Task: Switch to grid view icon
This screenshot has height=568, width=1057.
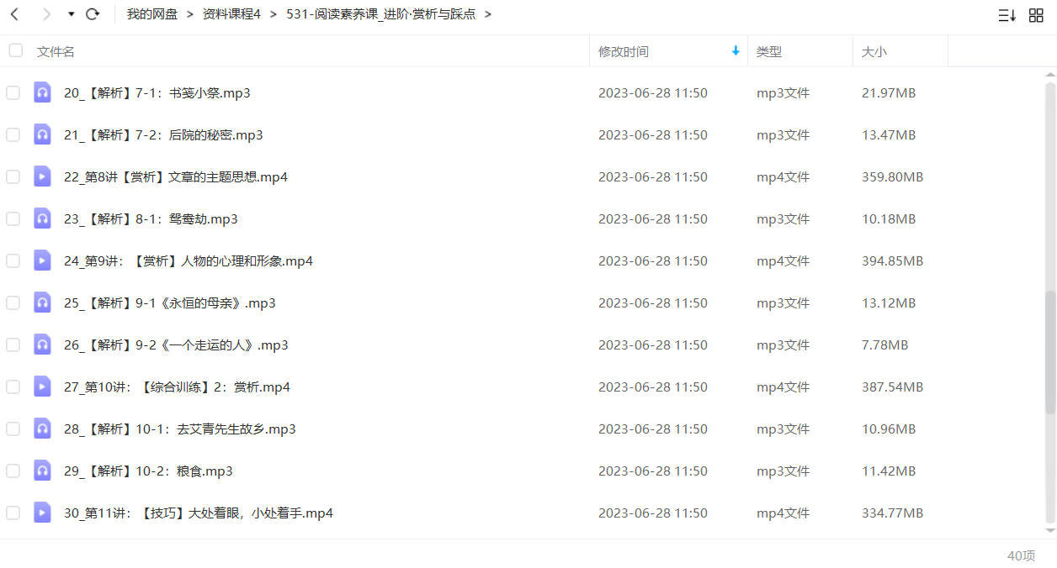Action: coord(1036,15)
